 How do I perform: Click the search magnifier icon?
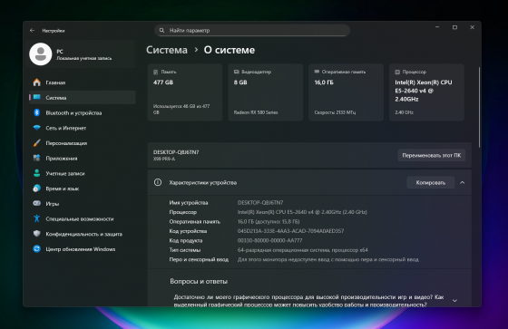161,31
